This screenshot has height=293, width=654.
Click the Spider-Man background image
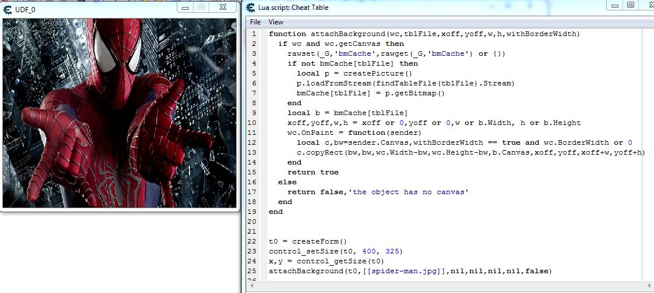pos(119,113)
